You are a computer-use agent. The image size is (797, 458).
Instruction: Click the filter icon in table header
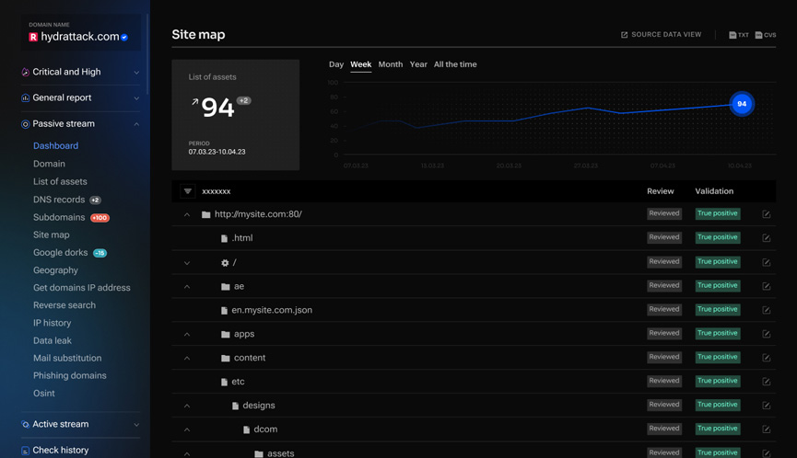pyautogui.click(x=188, y=191)
